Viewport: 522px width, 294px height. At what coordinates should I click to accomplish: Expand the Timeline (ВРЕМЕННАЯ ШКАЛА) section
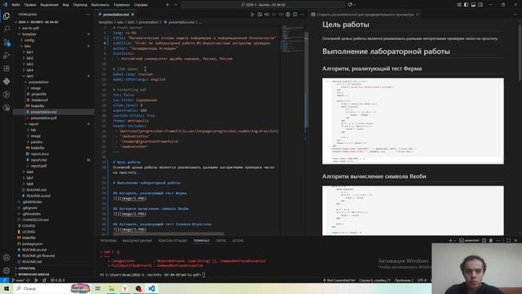(33, 274)
